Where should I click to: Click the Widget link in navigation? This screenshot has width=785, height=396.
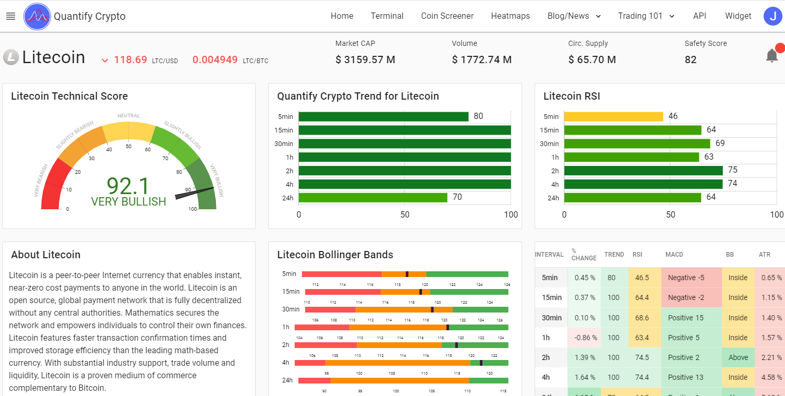coord(738,16)
